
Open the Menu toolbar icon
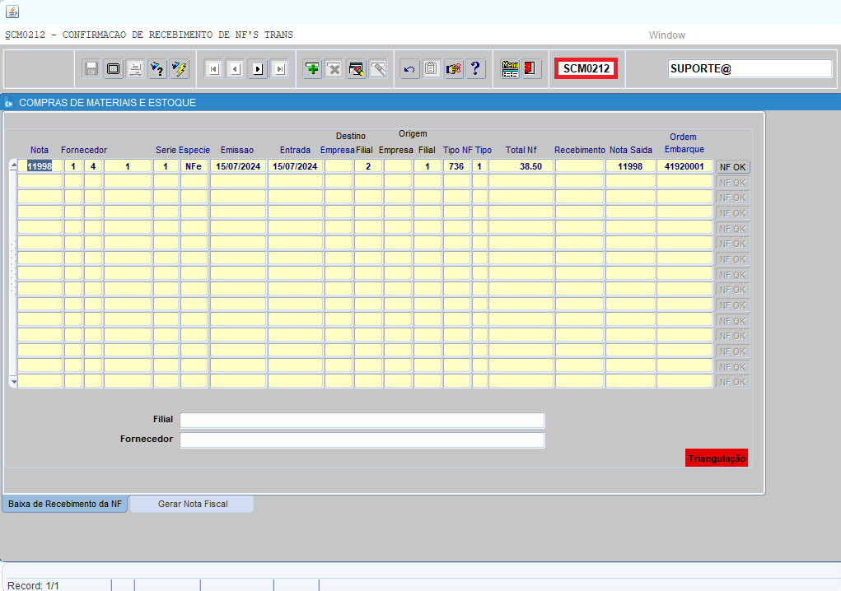[x=510, y=68]
